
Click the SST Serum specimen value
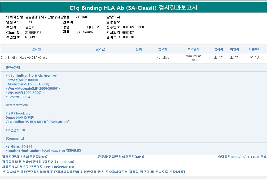[84, 32]
